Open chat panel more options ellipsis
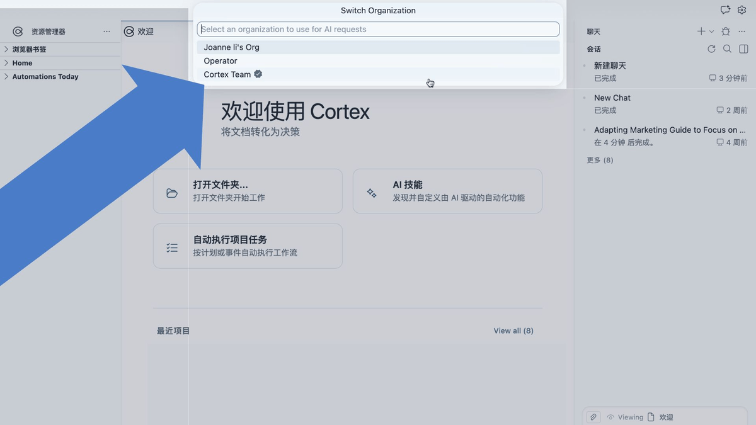 [x=742, y=31]
